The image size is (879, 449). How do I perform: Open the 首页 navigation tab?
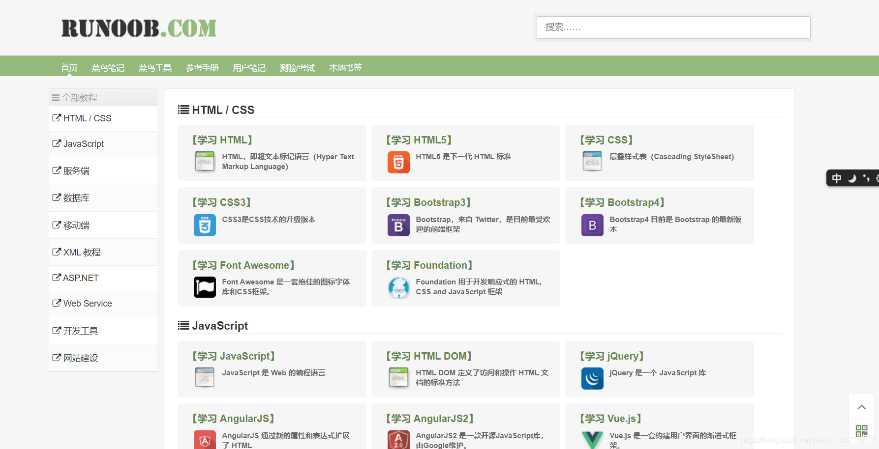(x=69, y=68)
